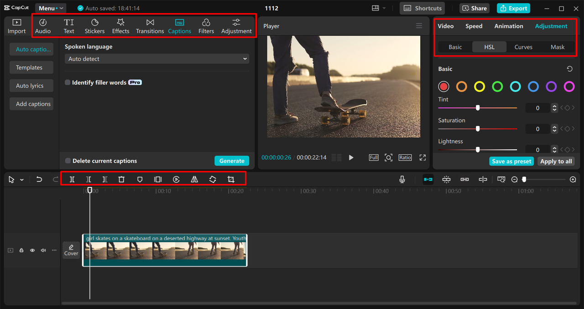The width and height of the screenshot is (584, 309).
Task: Mute the video track audio
Action: pyautogui.click(x=43, y=250)
